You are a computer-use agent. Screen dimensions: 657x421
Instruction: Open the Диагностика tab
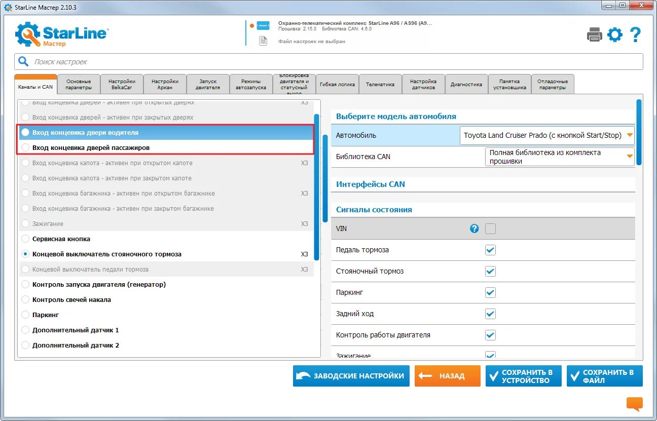click(x=466, y=84)
